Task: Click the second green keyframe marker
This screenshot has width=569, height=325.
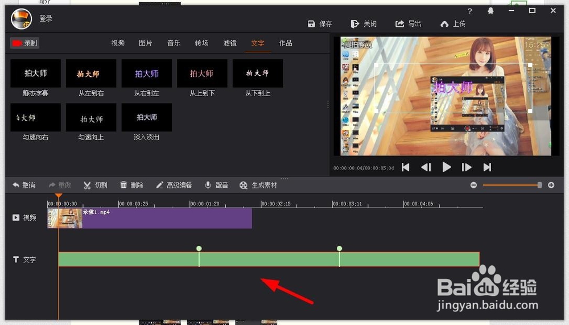Action: [339, 249]
